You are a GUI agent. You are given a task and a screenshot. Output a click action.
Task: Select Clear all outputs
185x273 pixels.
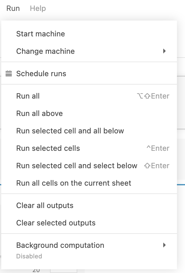tap(45, 206)
